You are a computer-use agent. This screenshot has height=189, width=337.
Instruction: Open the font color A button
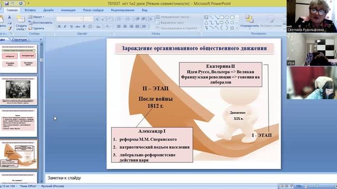[x=107, y=27]
